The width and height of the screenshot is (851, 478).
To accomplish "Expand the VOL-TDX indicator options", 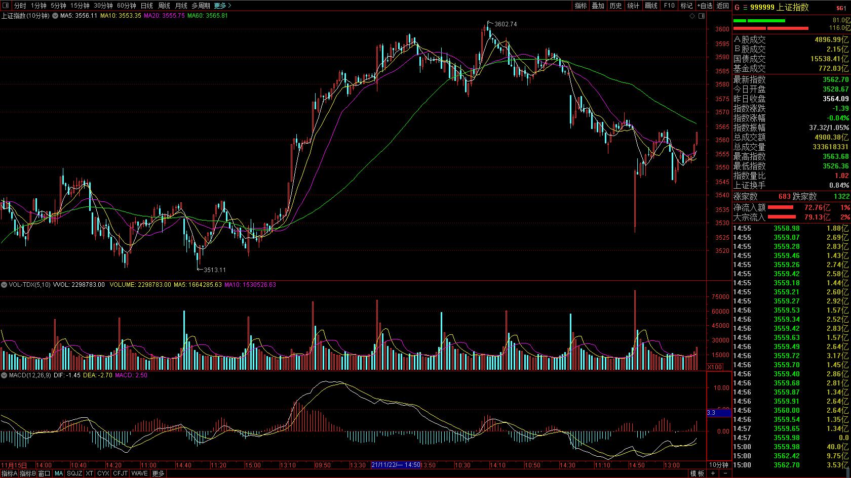I will (x=5, y=285).
